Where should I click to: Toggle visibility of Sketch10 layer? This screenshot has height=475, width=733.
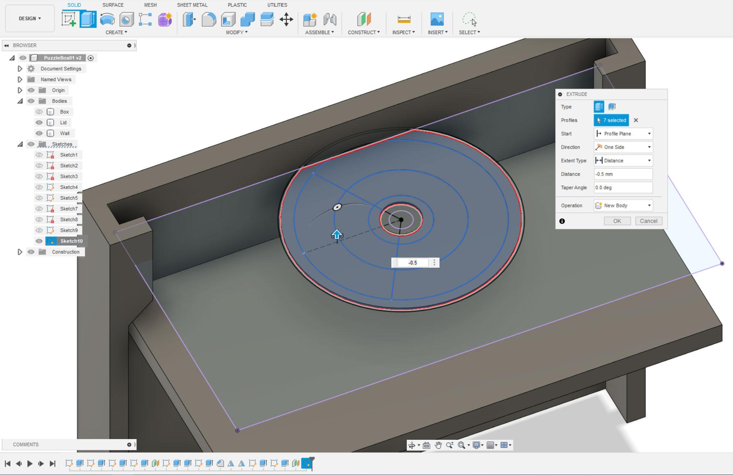point(39,241)
